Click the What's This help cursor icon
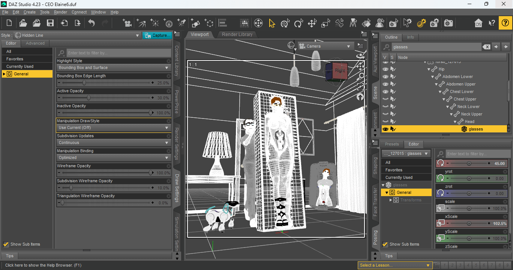Screen dimensions: 513x270 (492, 23)
